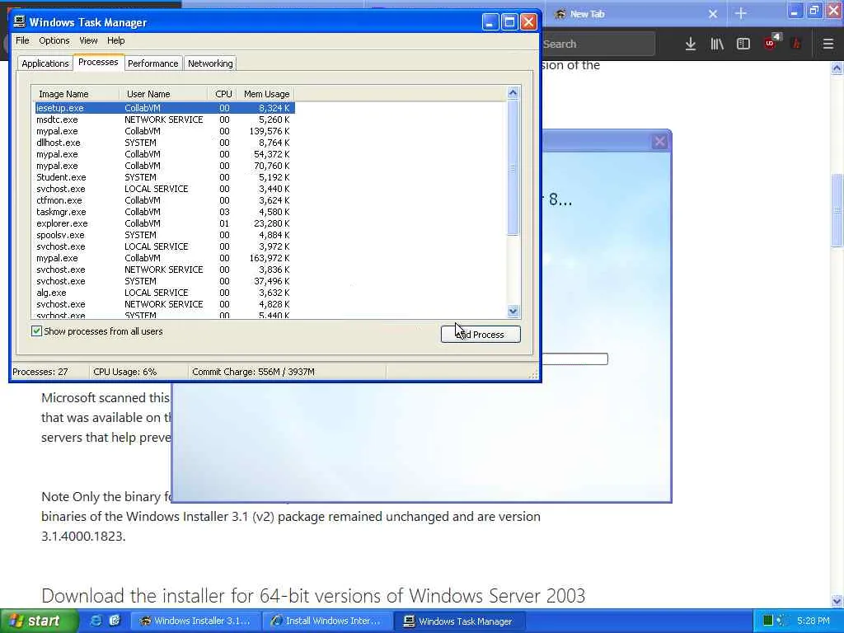The width and height of the screenshot is (844, 633).
Task: Sort by CPU column header
Action: (x=223, y=94)
